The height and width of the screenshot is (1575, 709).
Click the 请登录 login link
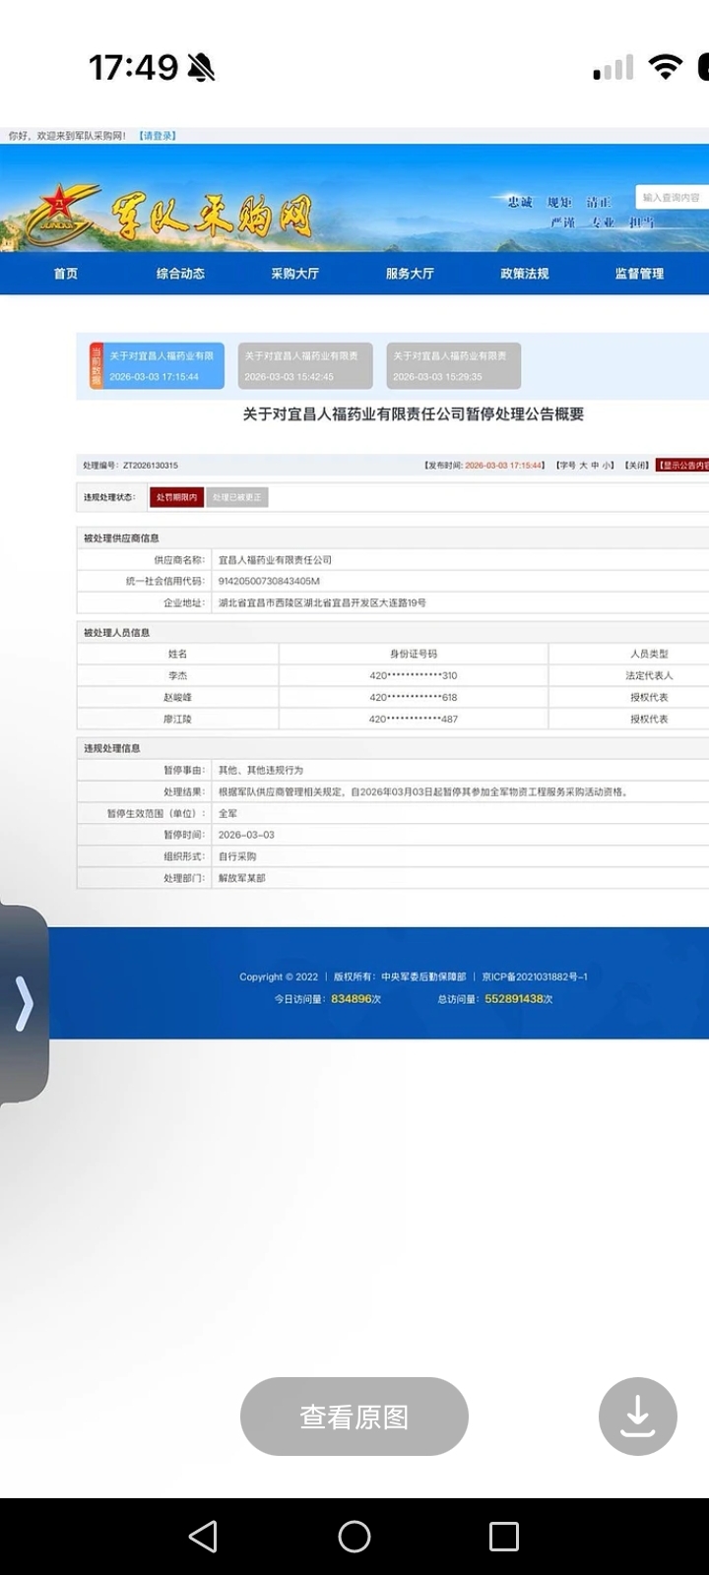pos(158,136)
